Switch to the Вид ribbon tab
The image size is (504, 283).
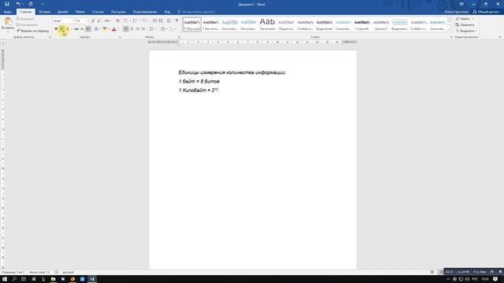[167, 12]
